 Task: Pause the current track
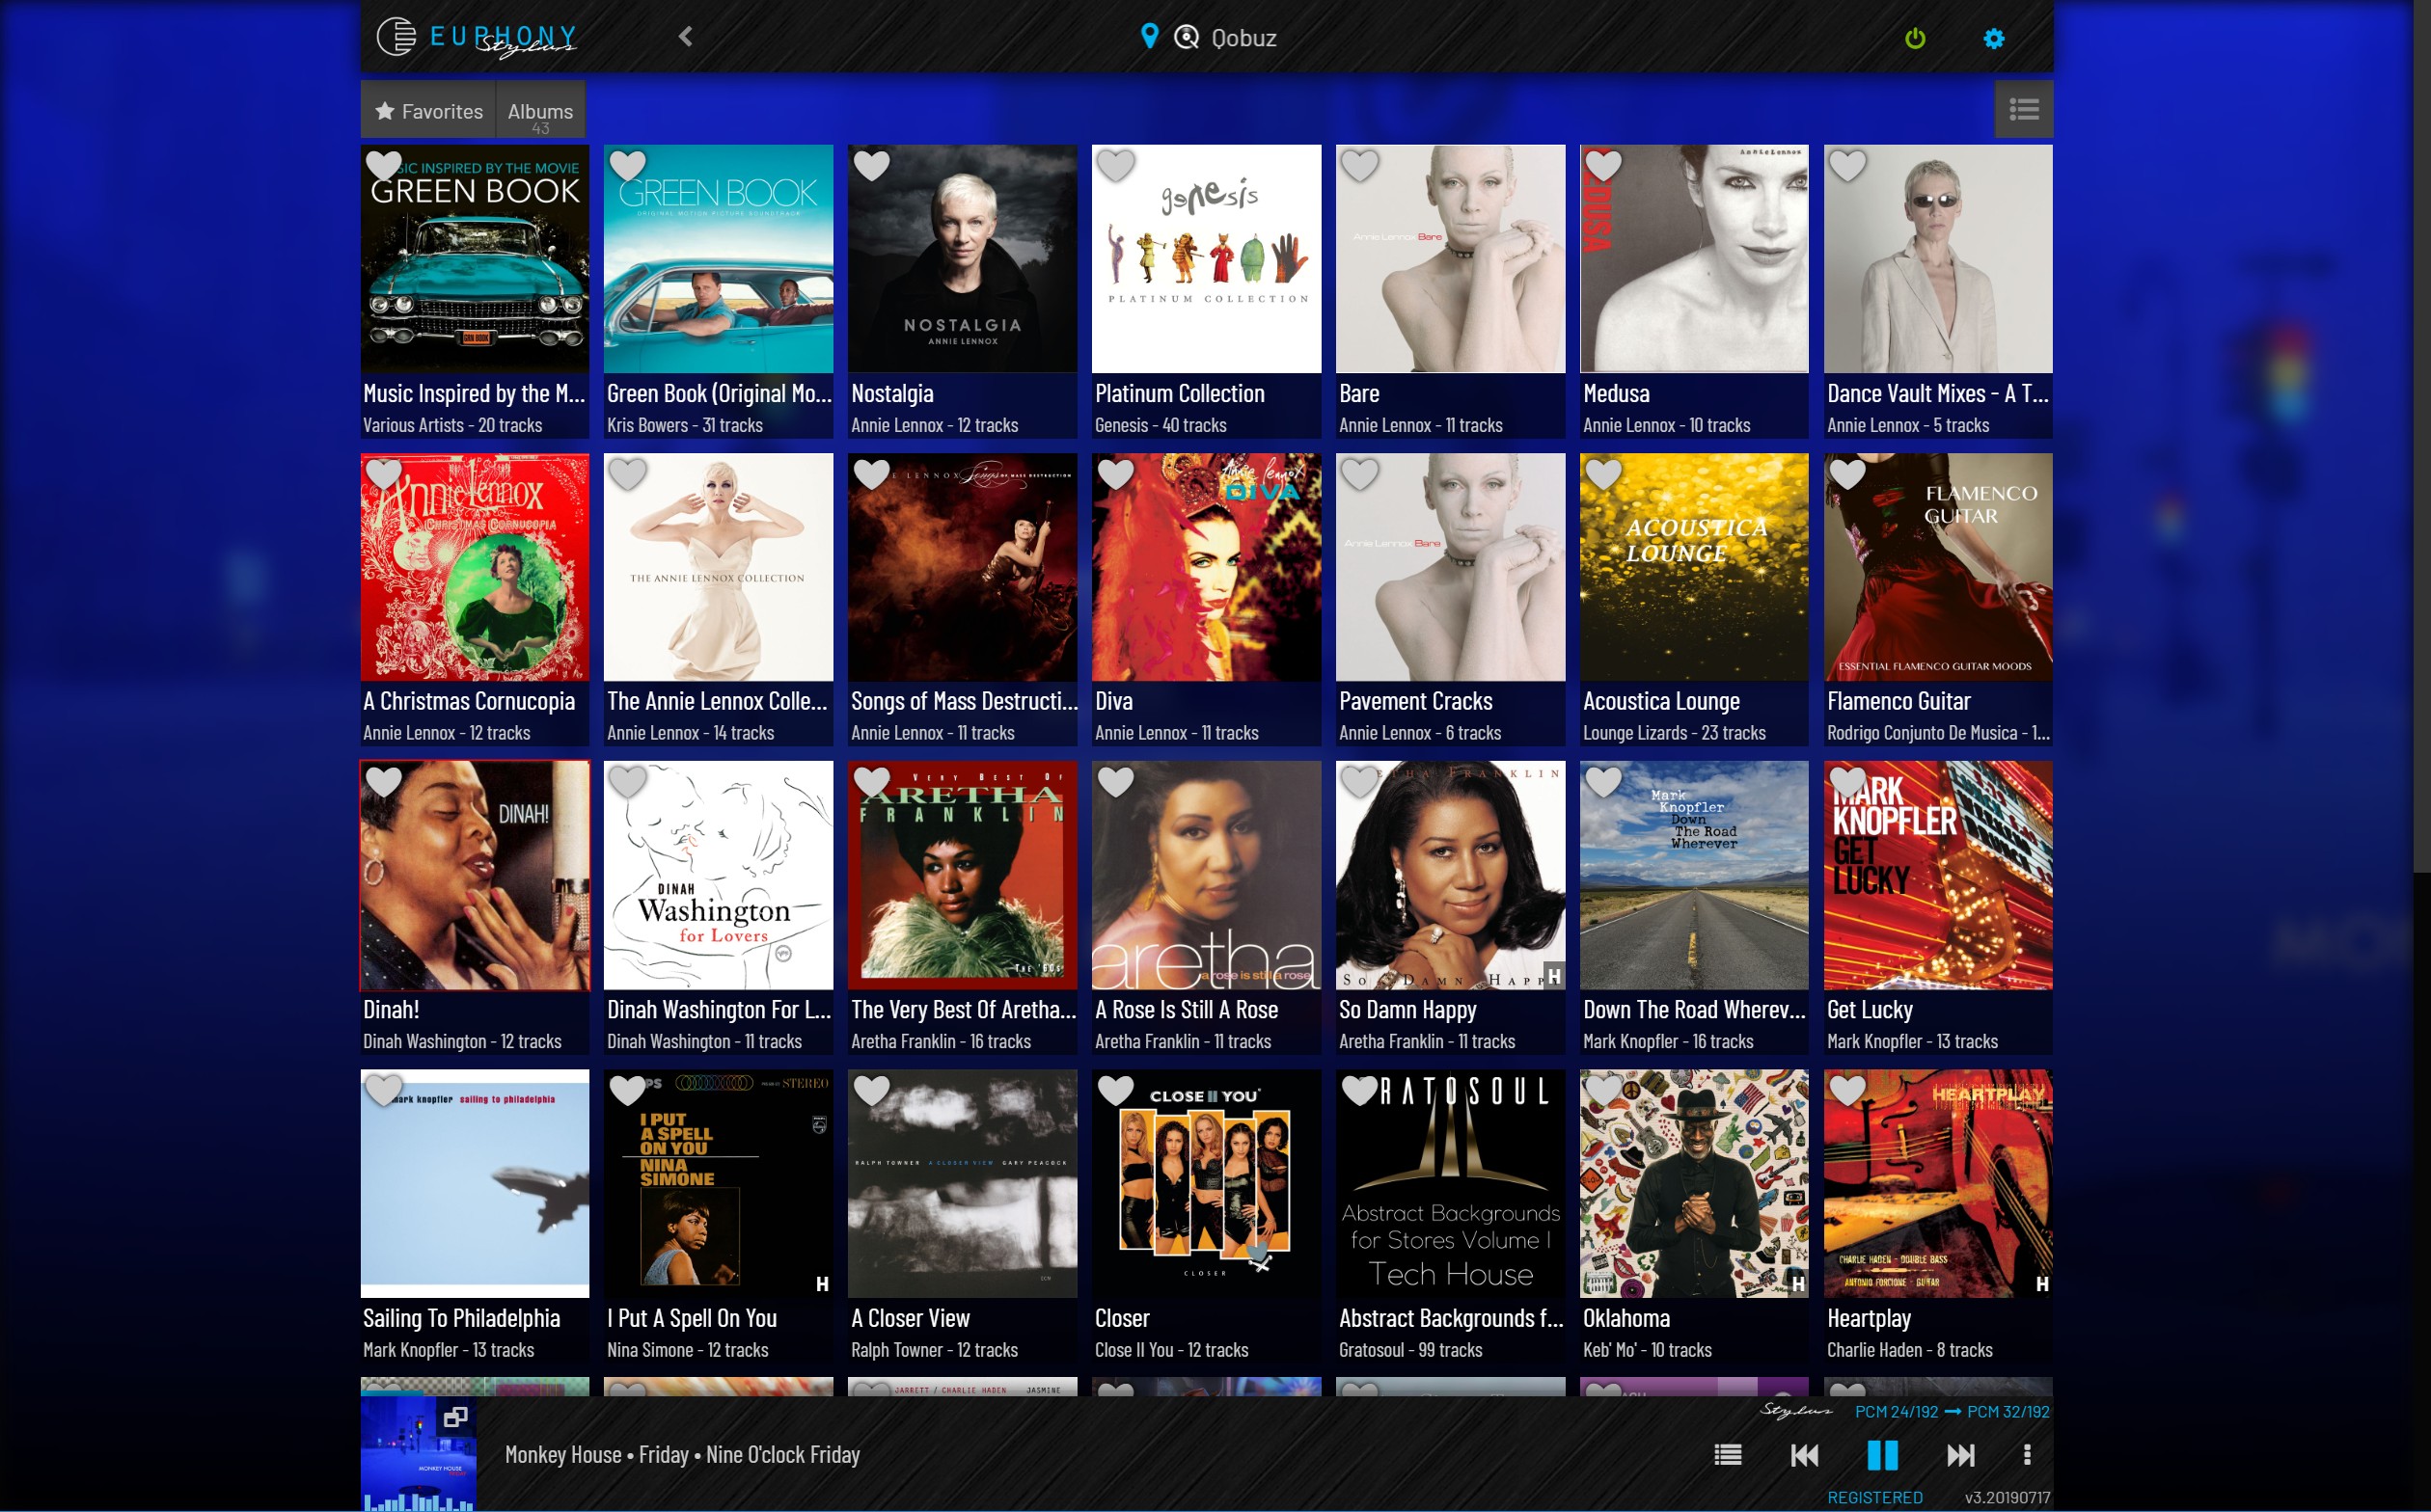tap(1882, 1455)
